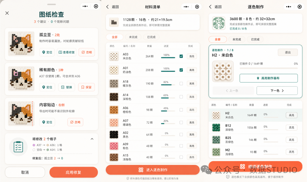Go to next color with 下一色
Viewport: 307px width, 182px height.
[277, 91]
